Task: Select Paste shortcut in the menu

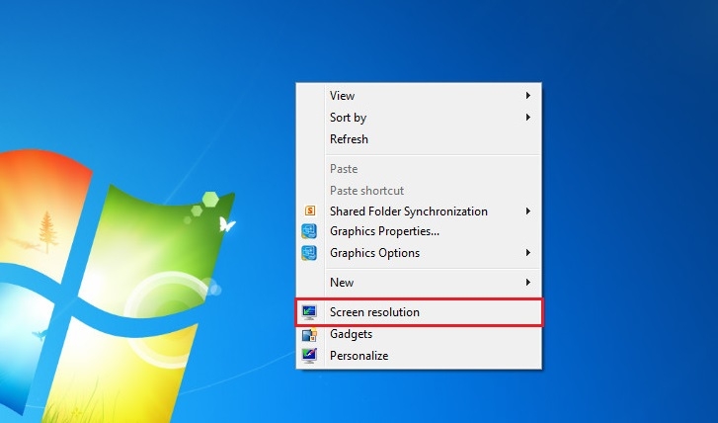Action: tap(419, 190)
